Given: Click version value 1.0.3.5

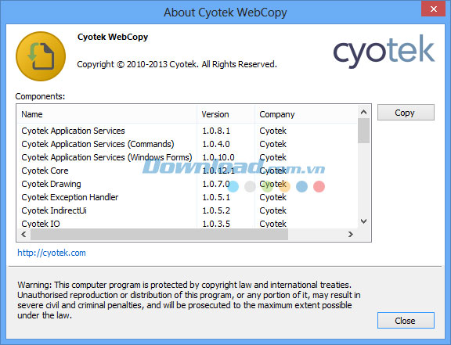Looking at the screenshot, I should pyautogui.click(x=216, y=224).
